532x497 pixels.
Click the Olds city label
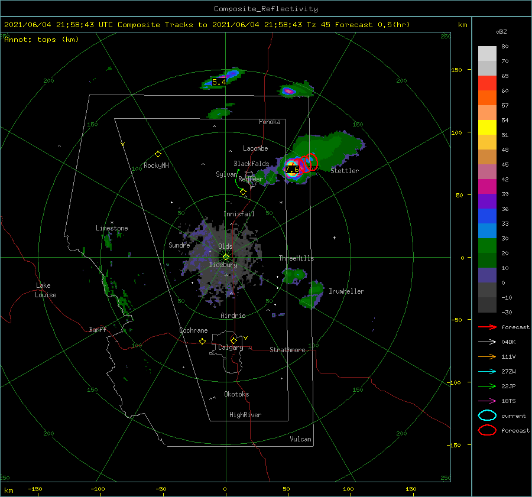(225, 246)
